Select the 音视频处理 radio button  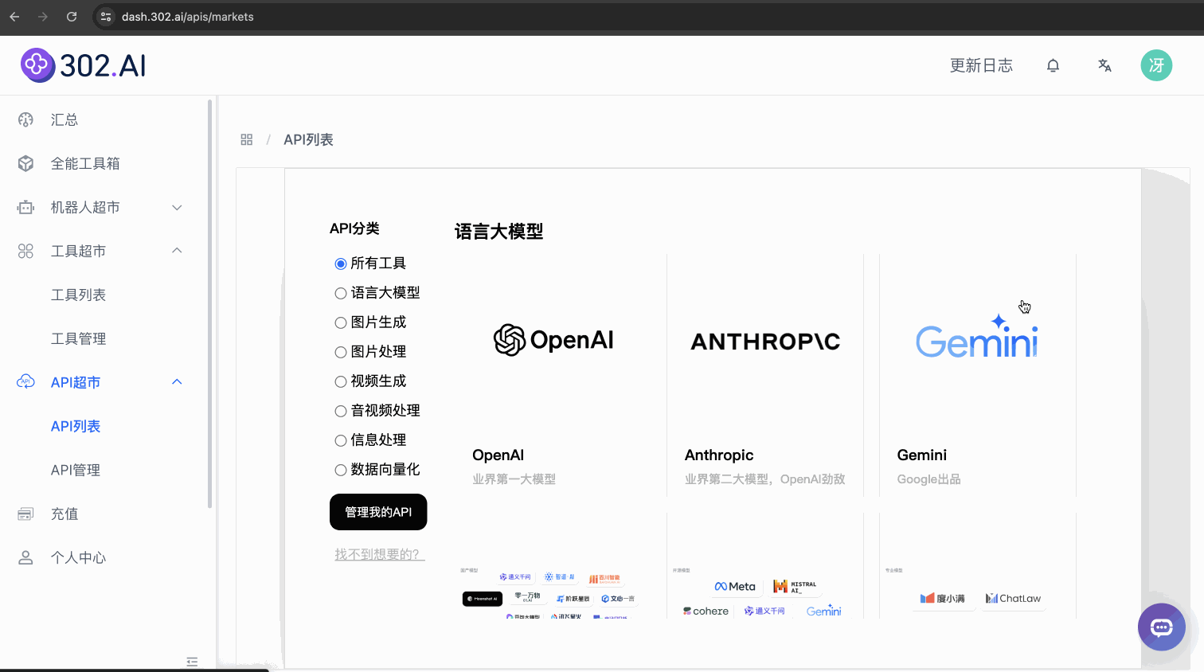pos(341,411)
